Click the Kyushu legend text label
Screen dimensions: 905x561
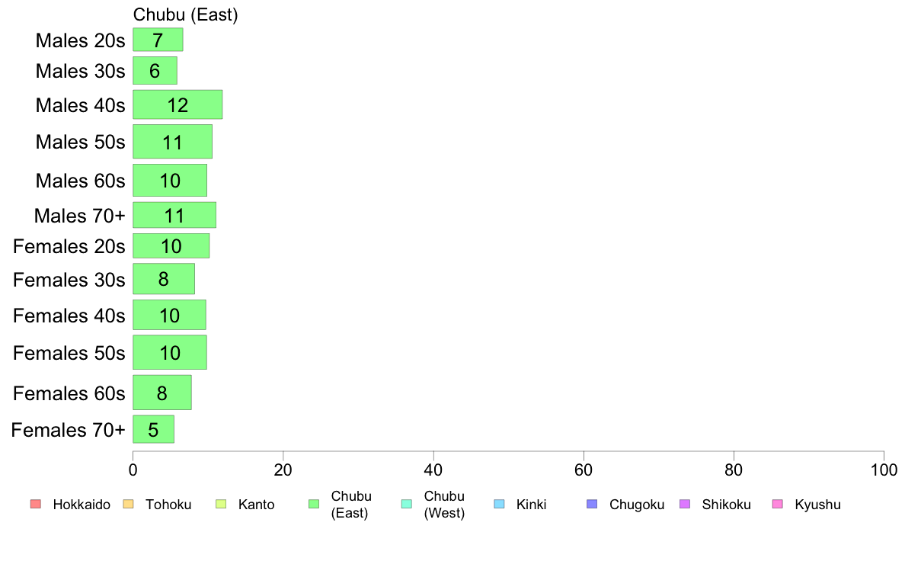(x=817, y=505)
